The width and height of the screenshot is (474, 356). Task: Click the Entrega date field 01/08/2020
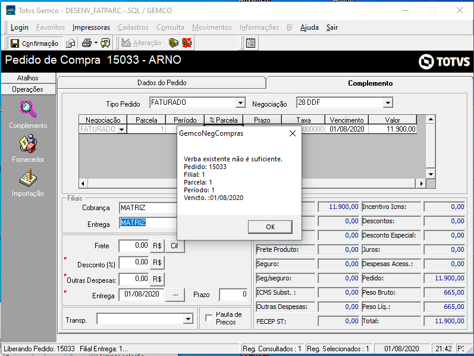[142, 295]
